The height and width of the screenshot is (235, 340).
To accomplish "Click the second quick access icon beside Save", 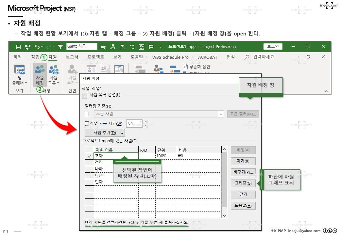I will pyautogui.click(x=27, y=47).
